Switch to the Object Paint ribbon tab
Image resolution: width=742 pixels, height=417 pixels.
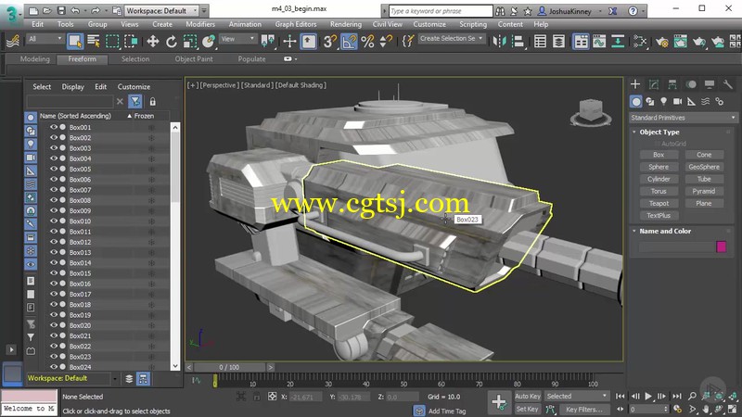(194, 59)
